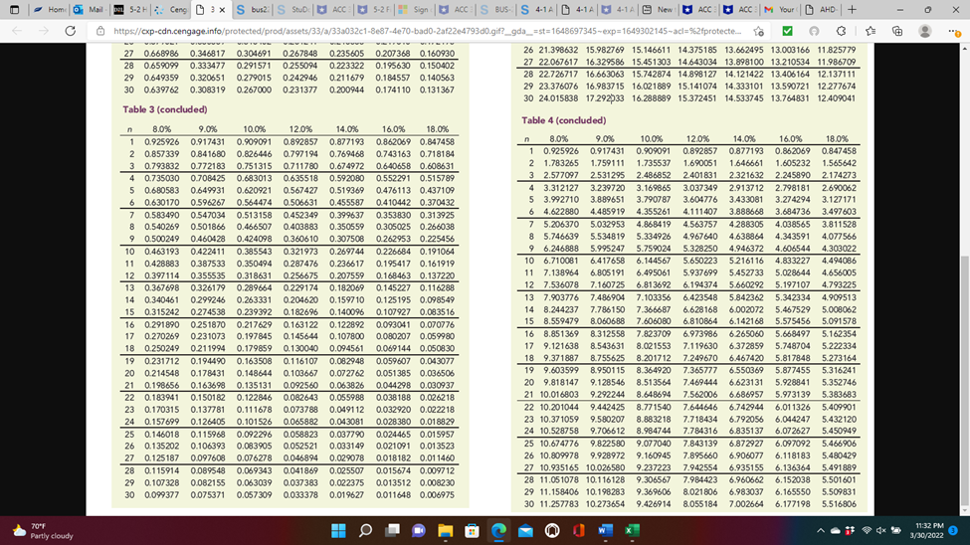
Task: Open File Explorer from the taskbar
Action: [x=446, y=531]
